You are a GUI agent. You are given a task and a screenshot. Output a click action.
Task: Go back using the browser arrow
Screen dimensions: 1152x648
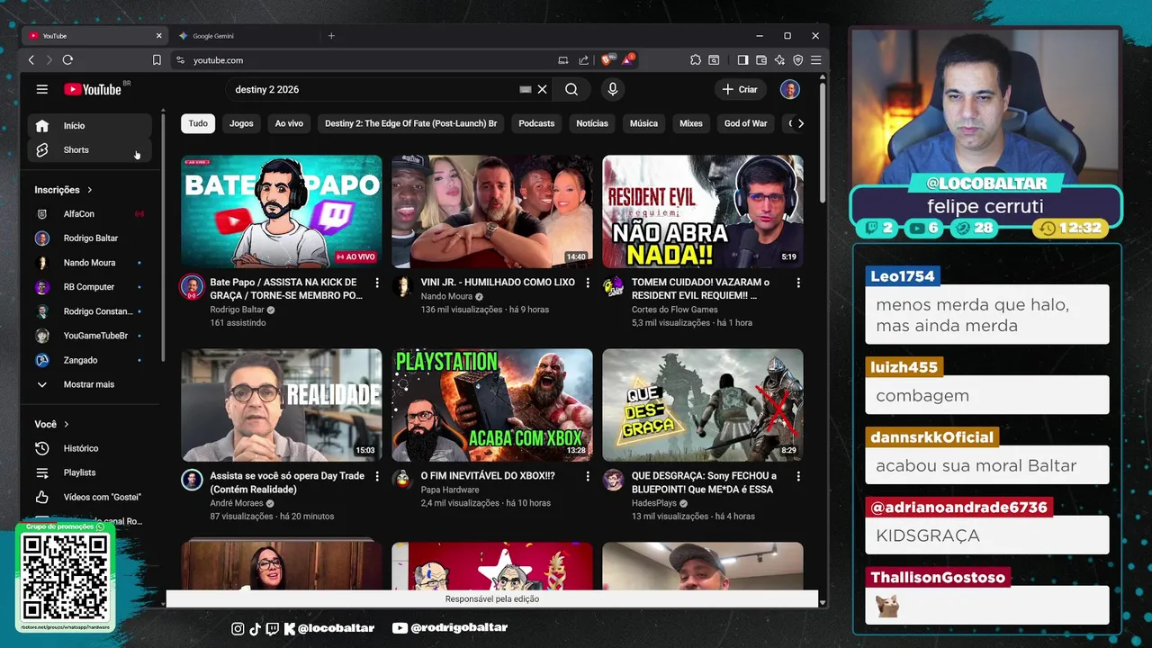point(31,60)
